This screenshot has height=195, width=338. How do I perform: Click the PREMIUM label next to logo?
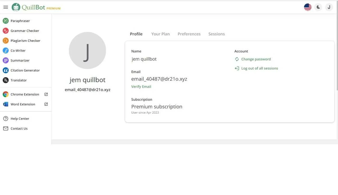(54, 8)
